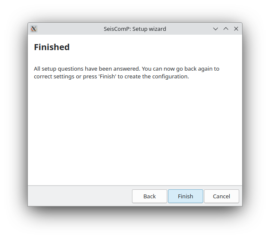This screenshot has height=239, width=270.
Task: Click the words 'create the configuration' in the text
Action: (x=156, y=77)
